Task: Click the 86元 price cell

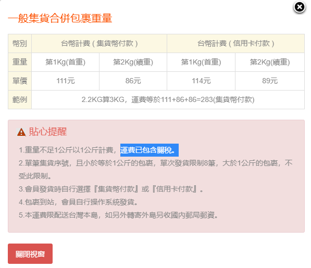Action: tap(133, 81)
